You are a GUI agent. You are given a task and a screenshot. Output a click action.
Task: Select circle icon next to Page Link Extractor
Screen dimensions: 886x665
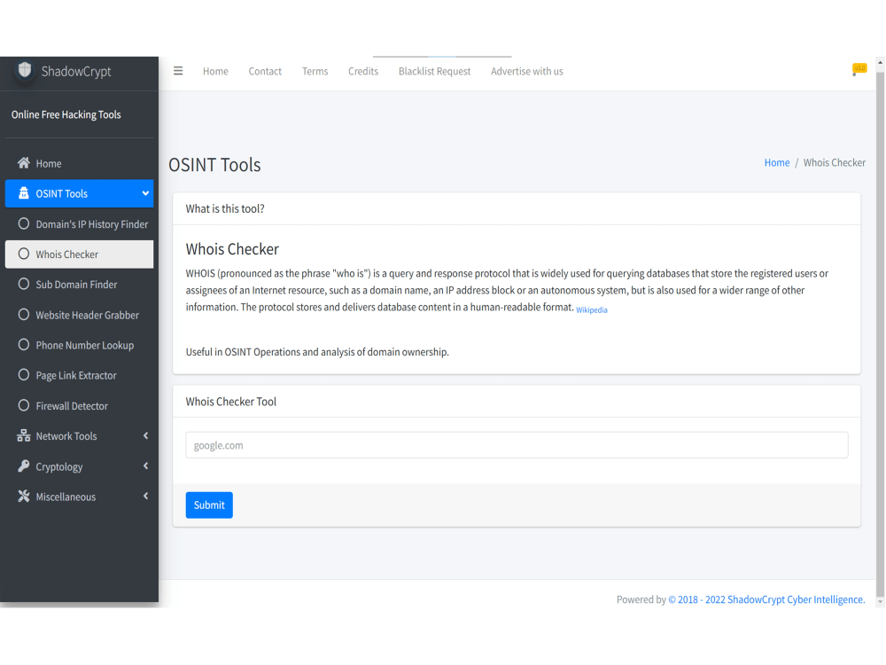pyautogui.click(x=24, y=375)
